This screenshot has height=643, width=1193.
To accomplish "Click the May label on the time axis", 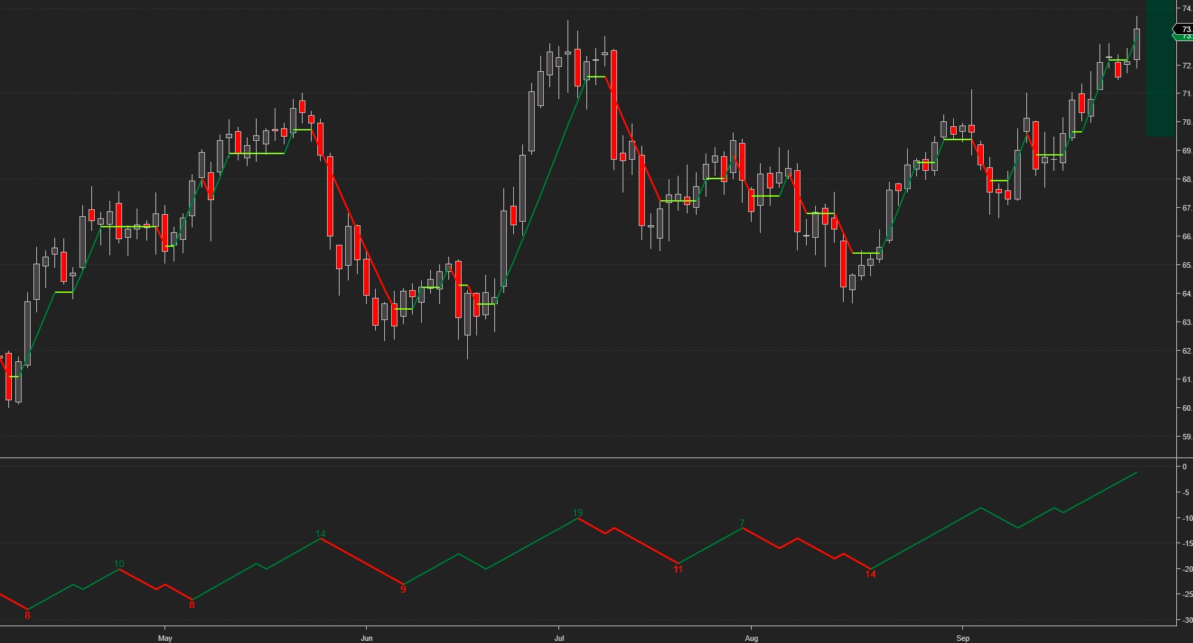I will [165, 638].
